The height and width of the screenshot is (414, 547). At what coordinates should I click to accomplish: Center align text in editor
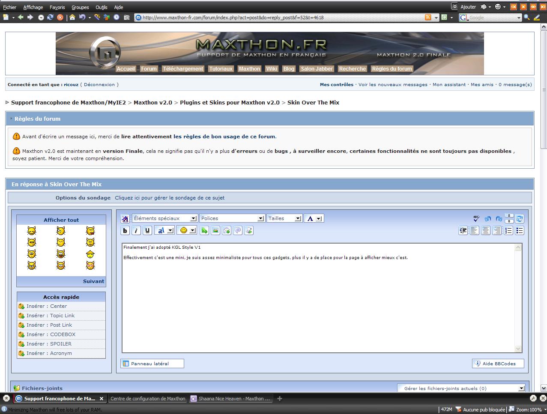pyautogui.click(x=486, y=230)
